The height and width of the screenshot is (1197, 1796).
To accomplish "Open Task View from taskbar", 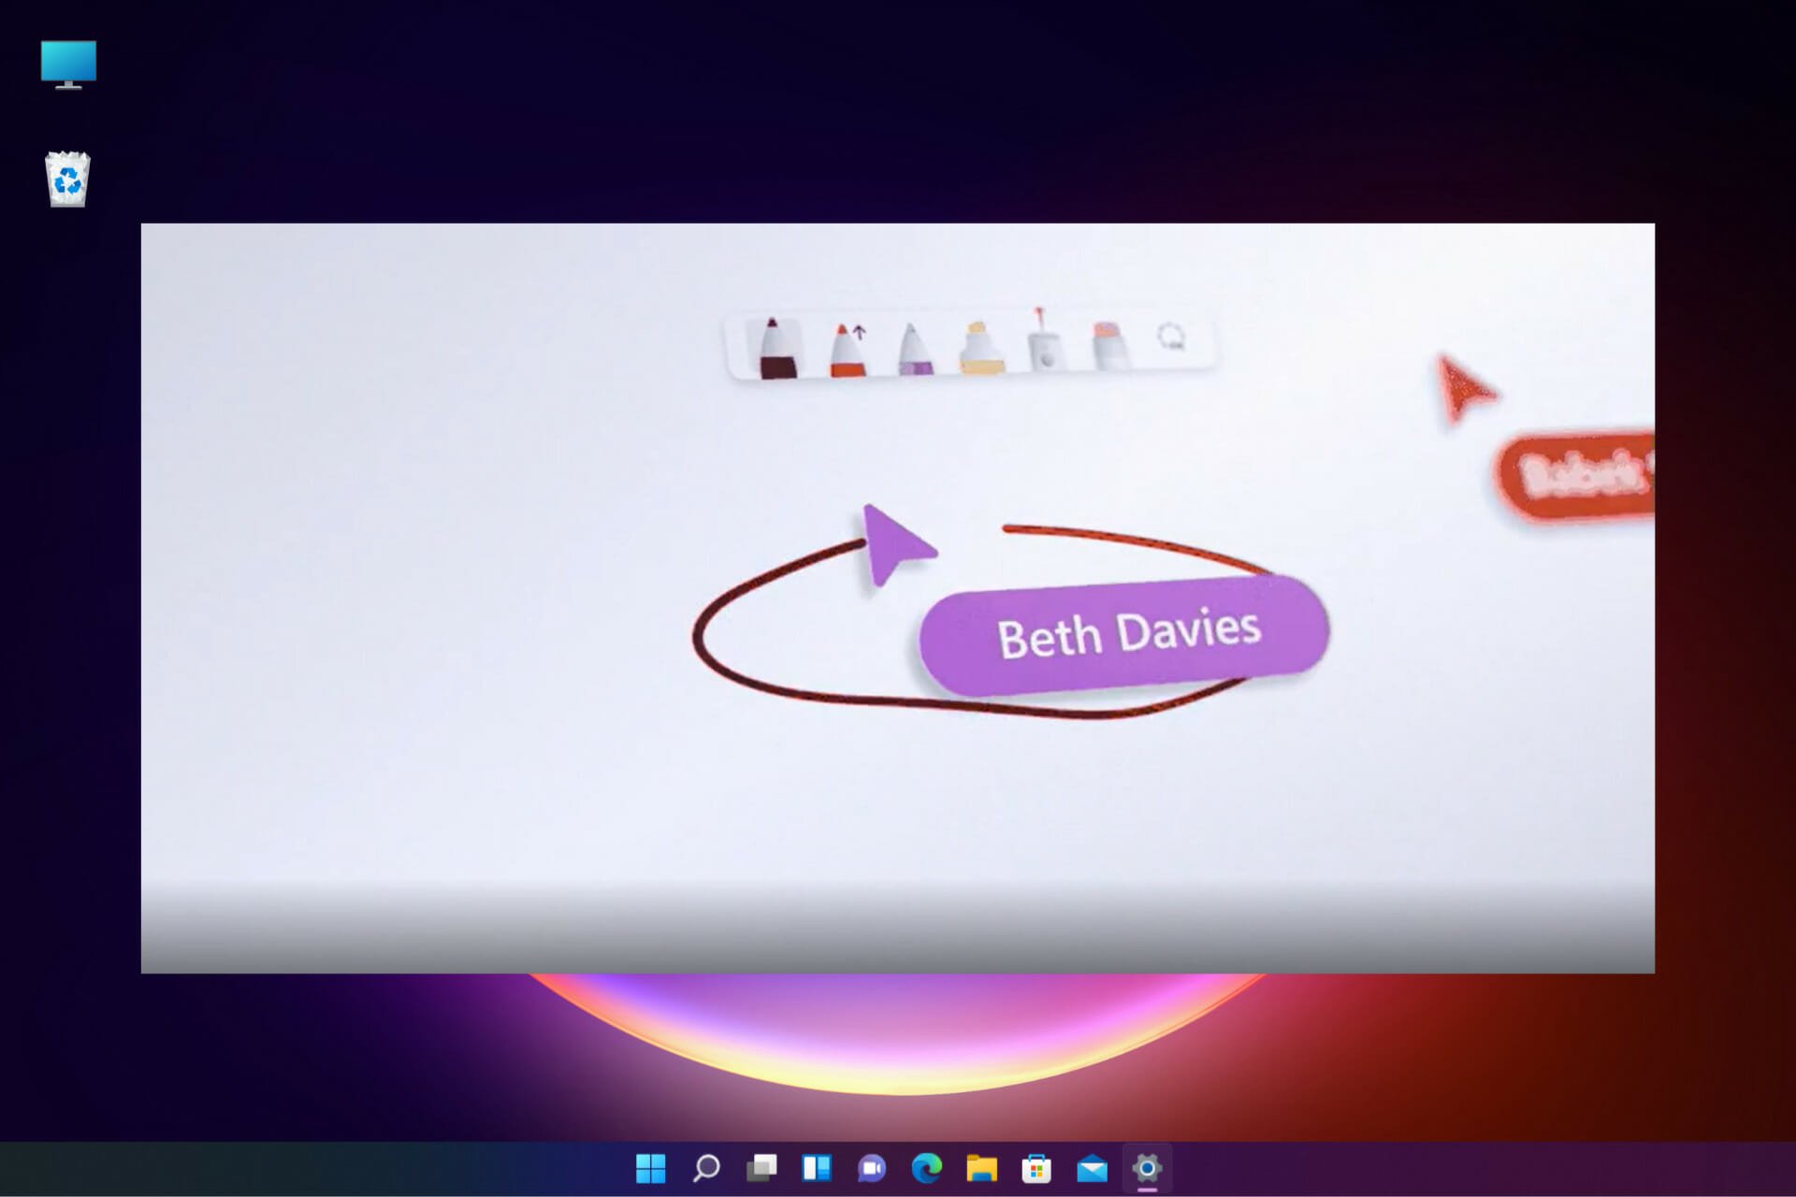I will (761, 1168).
